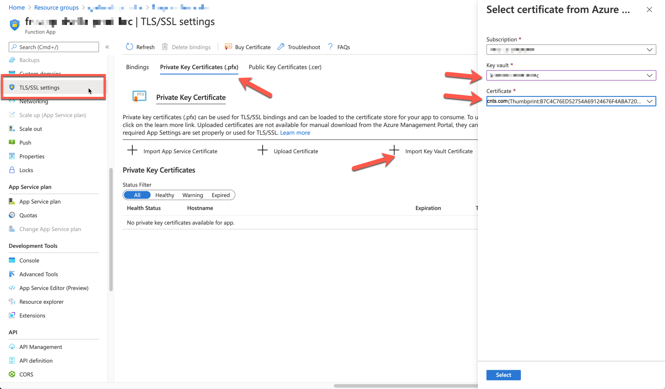
Task: Click the Properties bars icon
Action: coord(12,156)
